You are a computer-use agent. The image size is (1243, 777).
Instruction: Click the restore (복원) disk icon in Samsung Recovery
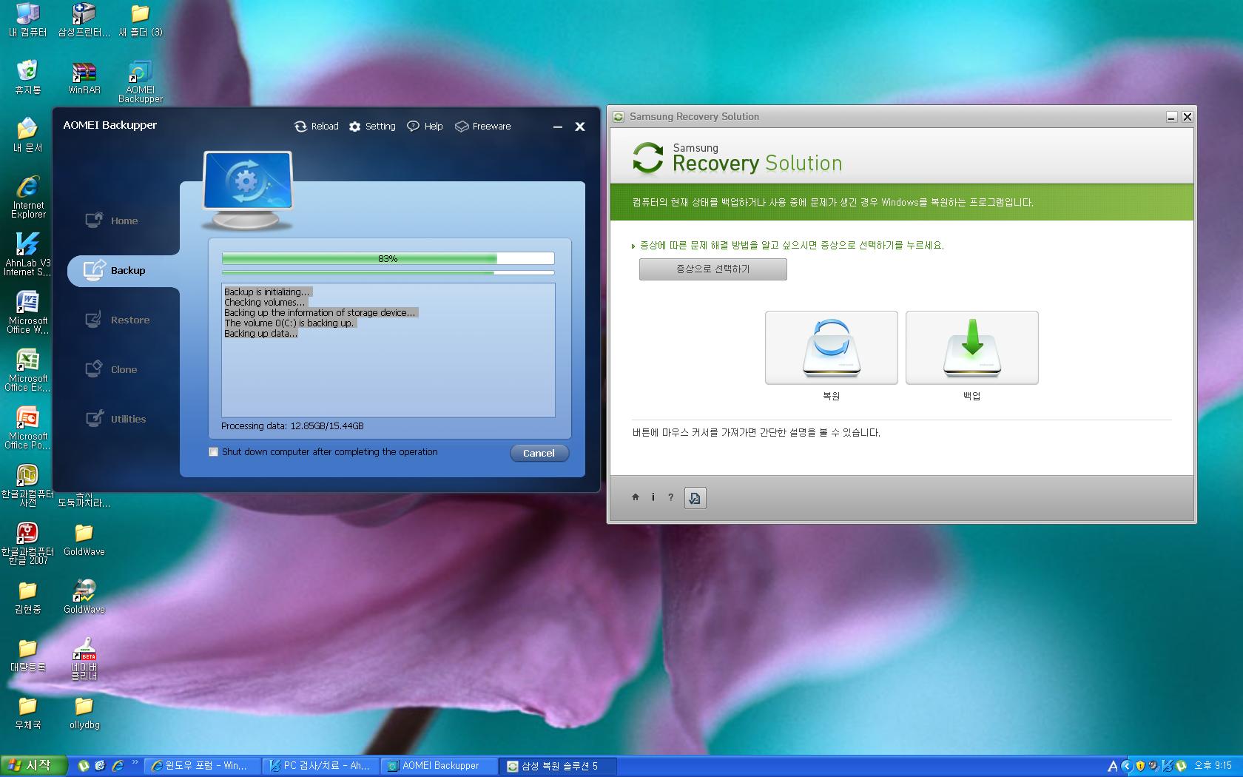tap(831, 348)
